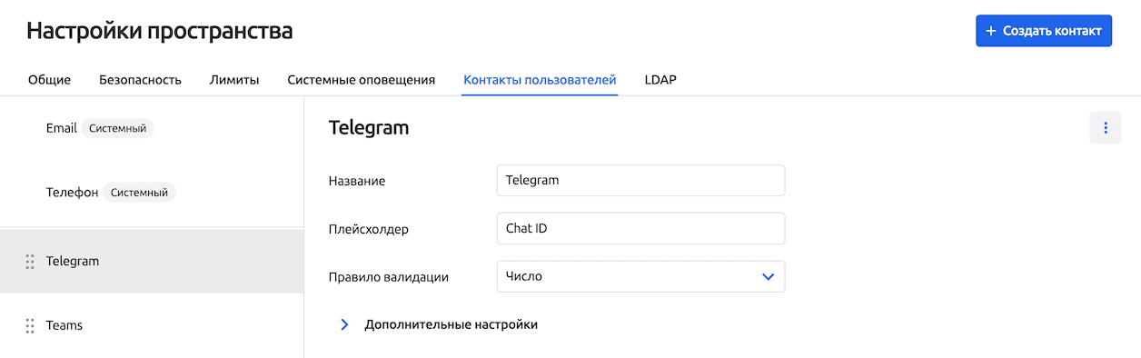Switch to the LDAP tab
This screenshot has height=358, width=1141.
click(660, 80)
